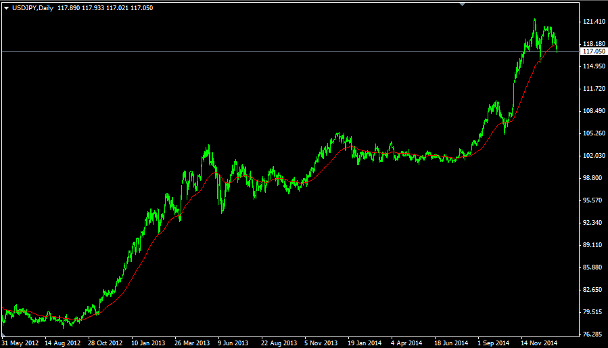Click the 108.490 price axis label
Viewport: 608px width, 348px height.
point(594,111)
